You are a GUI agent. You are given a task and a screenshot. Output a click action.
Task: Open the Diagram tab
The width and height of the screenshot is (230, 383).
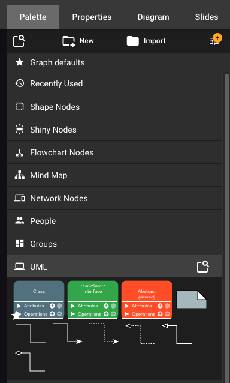(x=153, y=17)
